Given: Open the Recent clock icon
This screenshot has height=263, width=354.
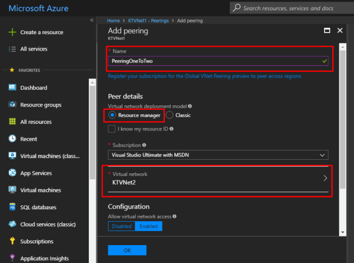Looking at the screenshot, I should point(13,139).
